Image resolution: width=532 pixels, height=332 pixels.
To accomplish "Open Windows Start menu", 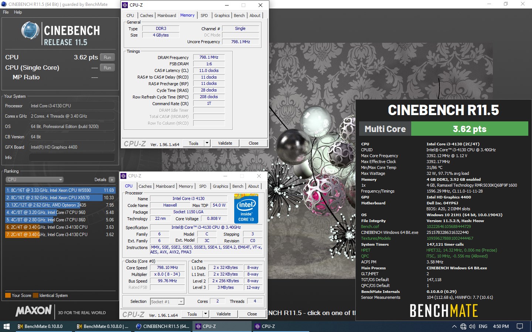I will coord(6,326).
